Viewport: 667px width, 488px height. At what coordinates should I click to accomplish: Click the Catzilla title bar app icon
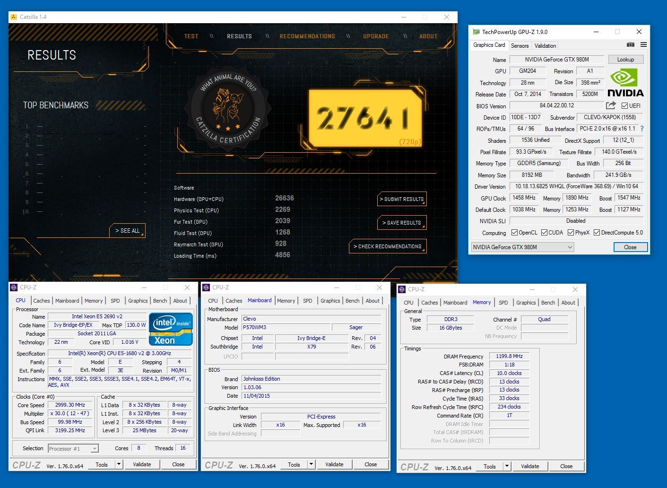(14, 17)
